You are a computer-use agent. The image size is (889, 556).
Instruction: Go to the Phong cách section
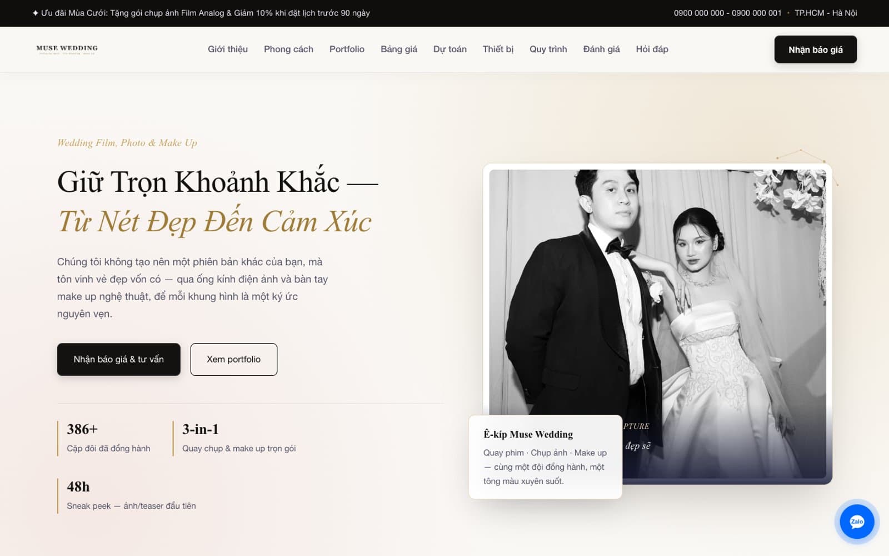pos(288,49)
